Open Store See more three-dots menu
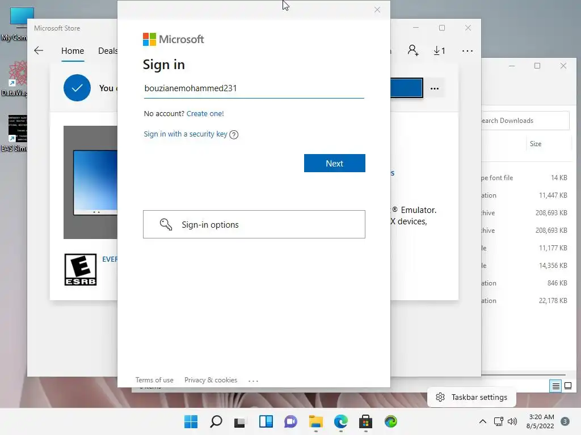 click(x=468, y=50)
